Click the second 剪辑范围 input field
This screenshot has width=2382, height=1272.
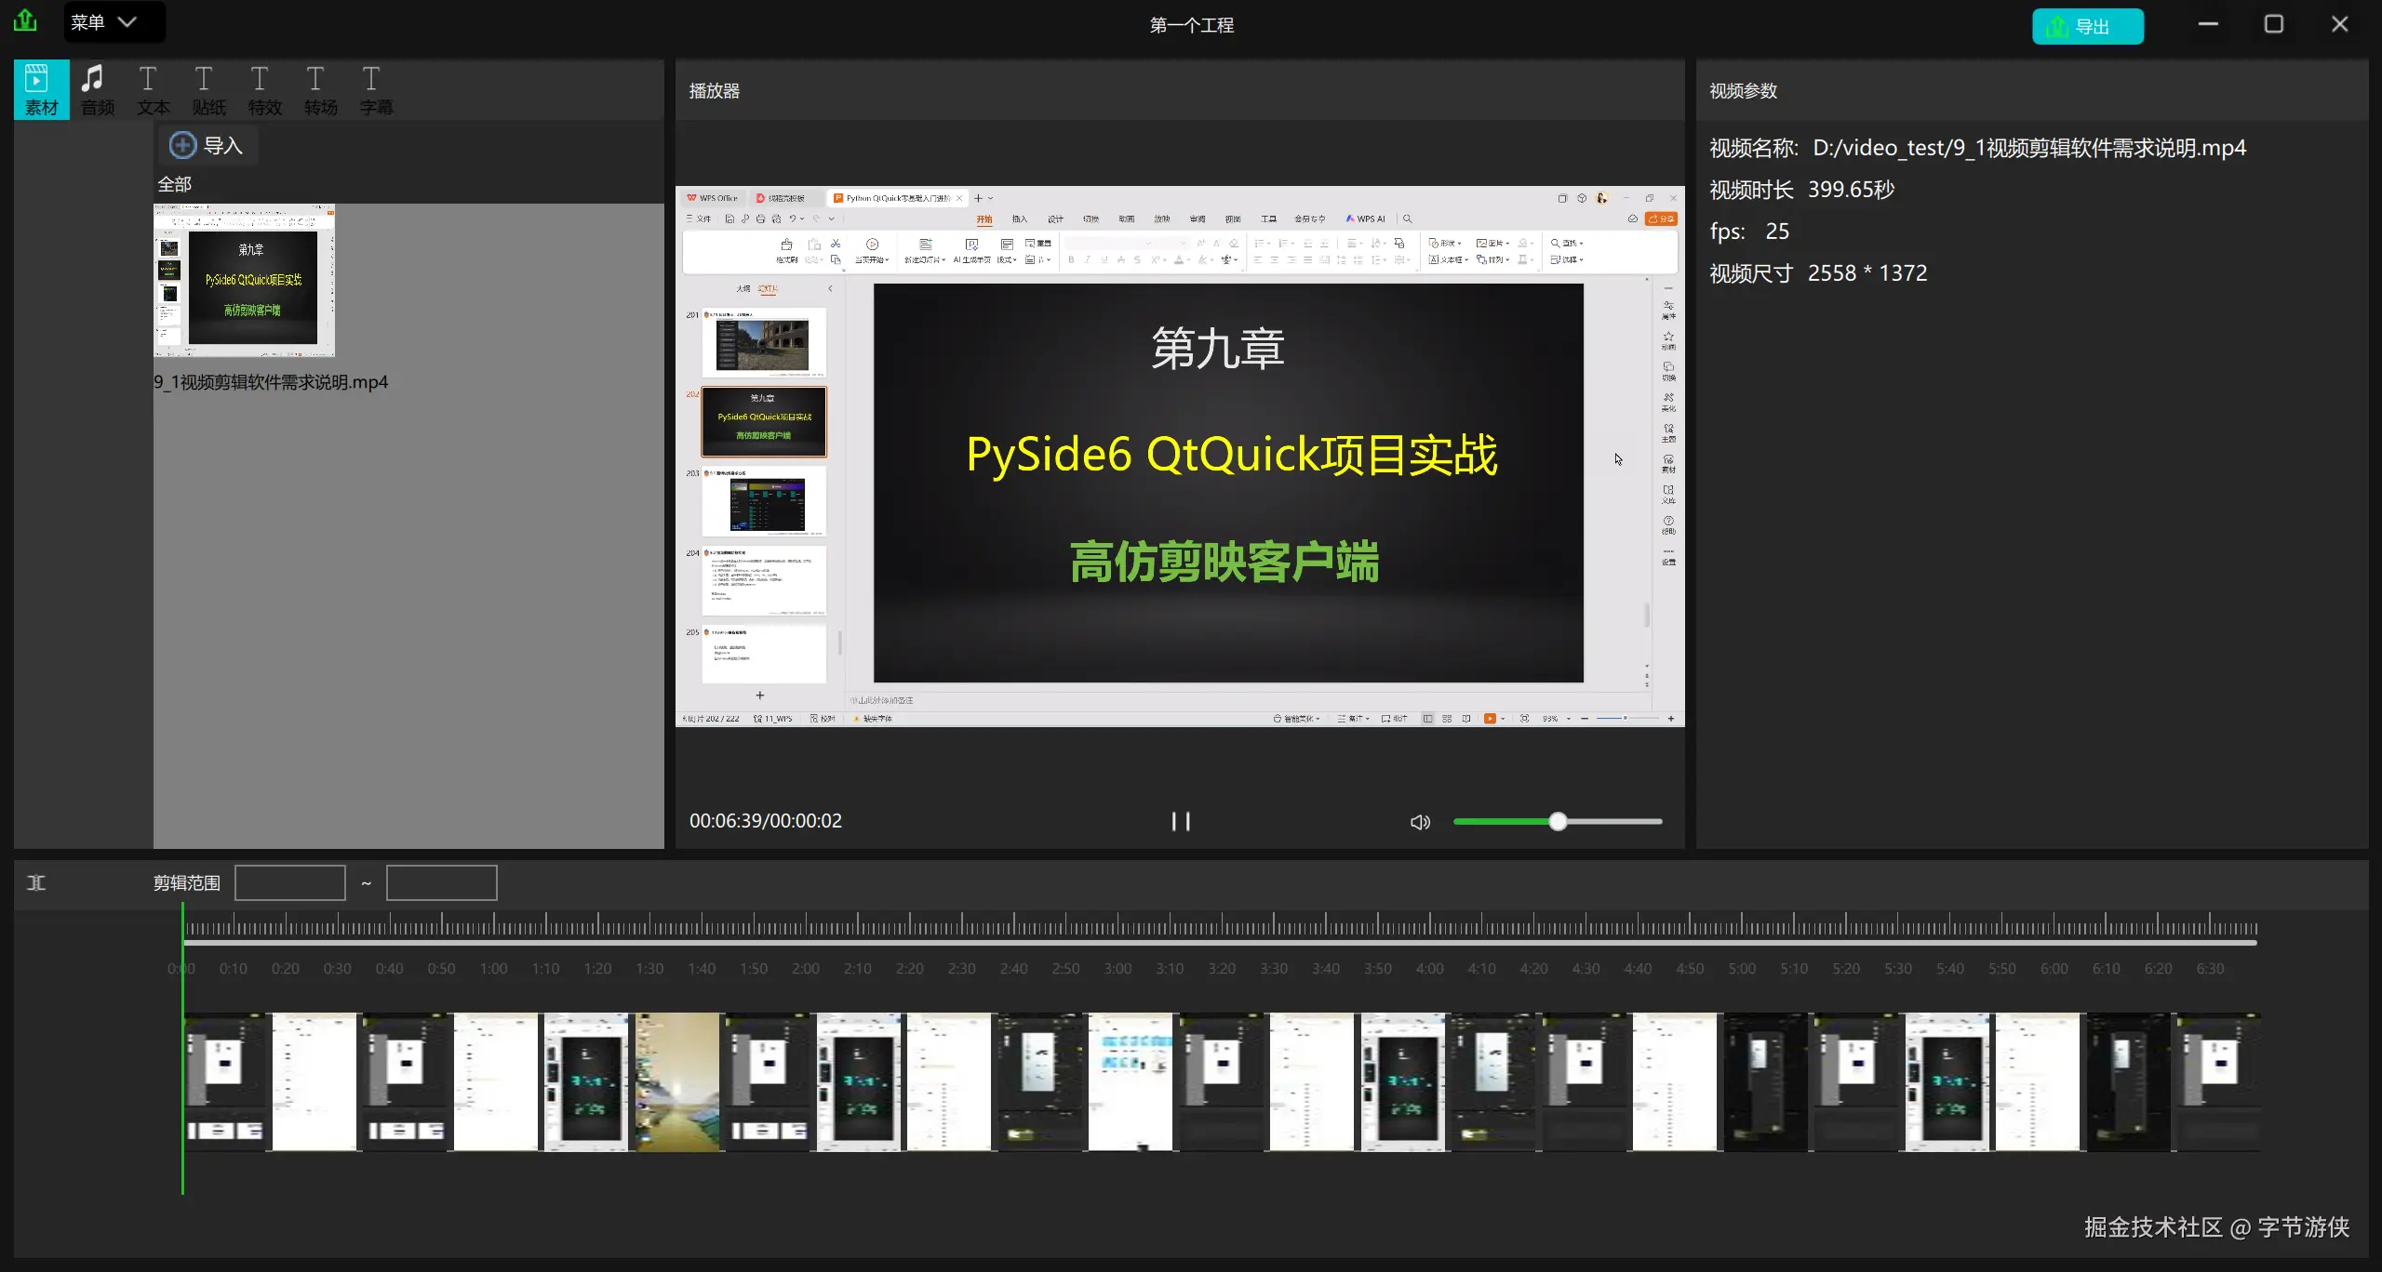coord(441,881)
